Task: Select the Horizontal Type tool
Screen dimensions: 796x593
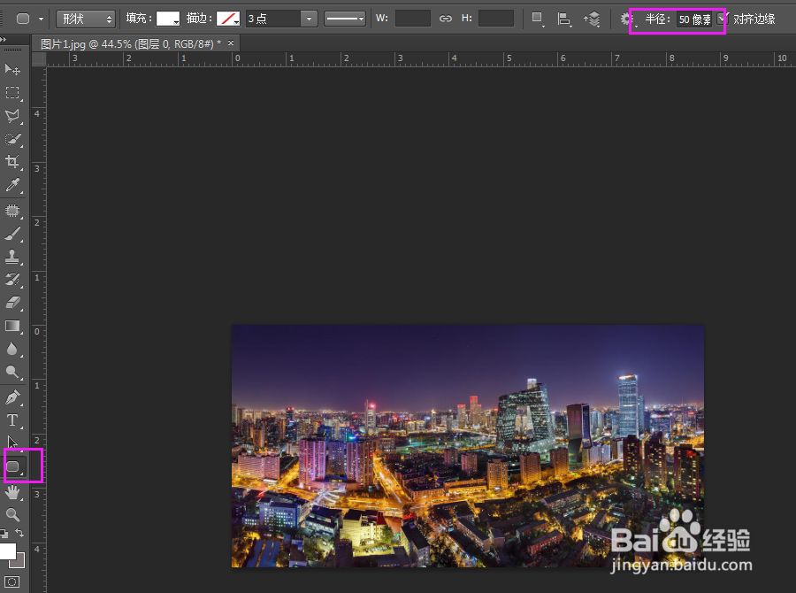Action: (x=13, y=420)
